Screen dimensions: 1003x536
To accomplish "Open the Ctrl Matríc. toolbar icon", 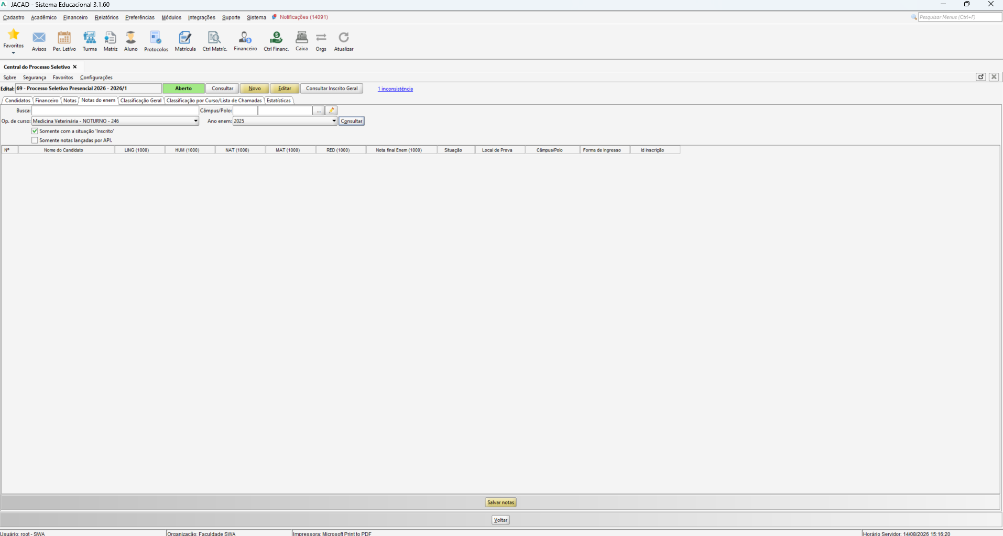I will click(214, 38).
